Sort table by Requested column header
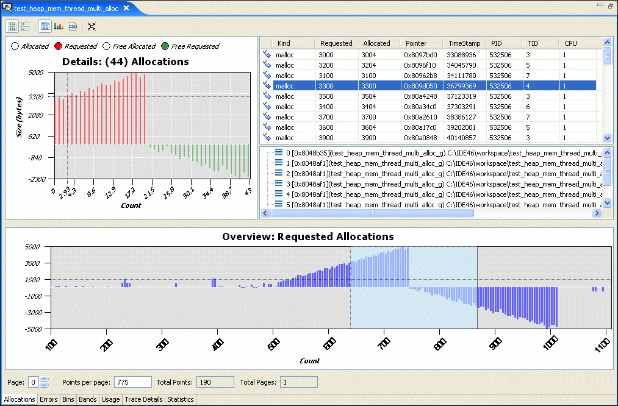 click(336, 43)
